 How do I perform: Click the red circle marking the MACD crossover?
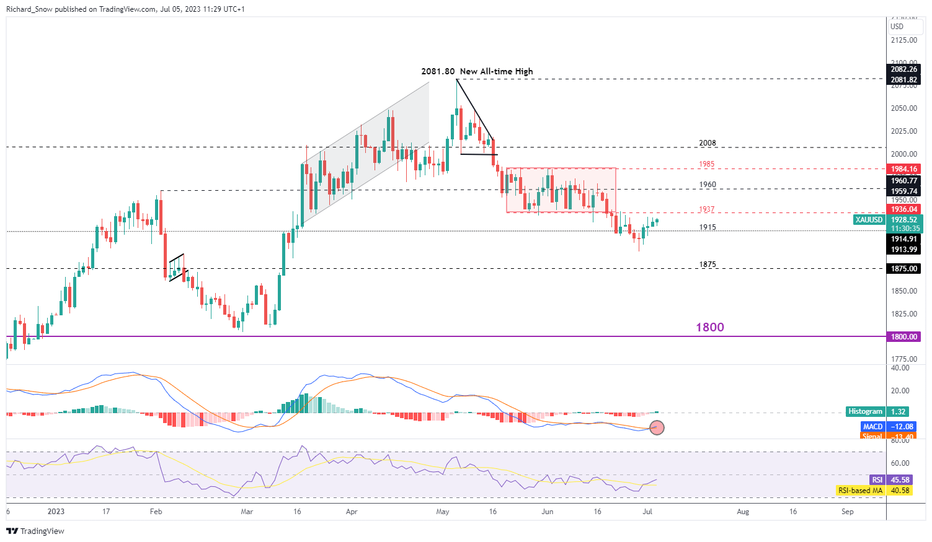click(657, 427)
